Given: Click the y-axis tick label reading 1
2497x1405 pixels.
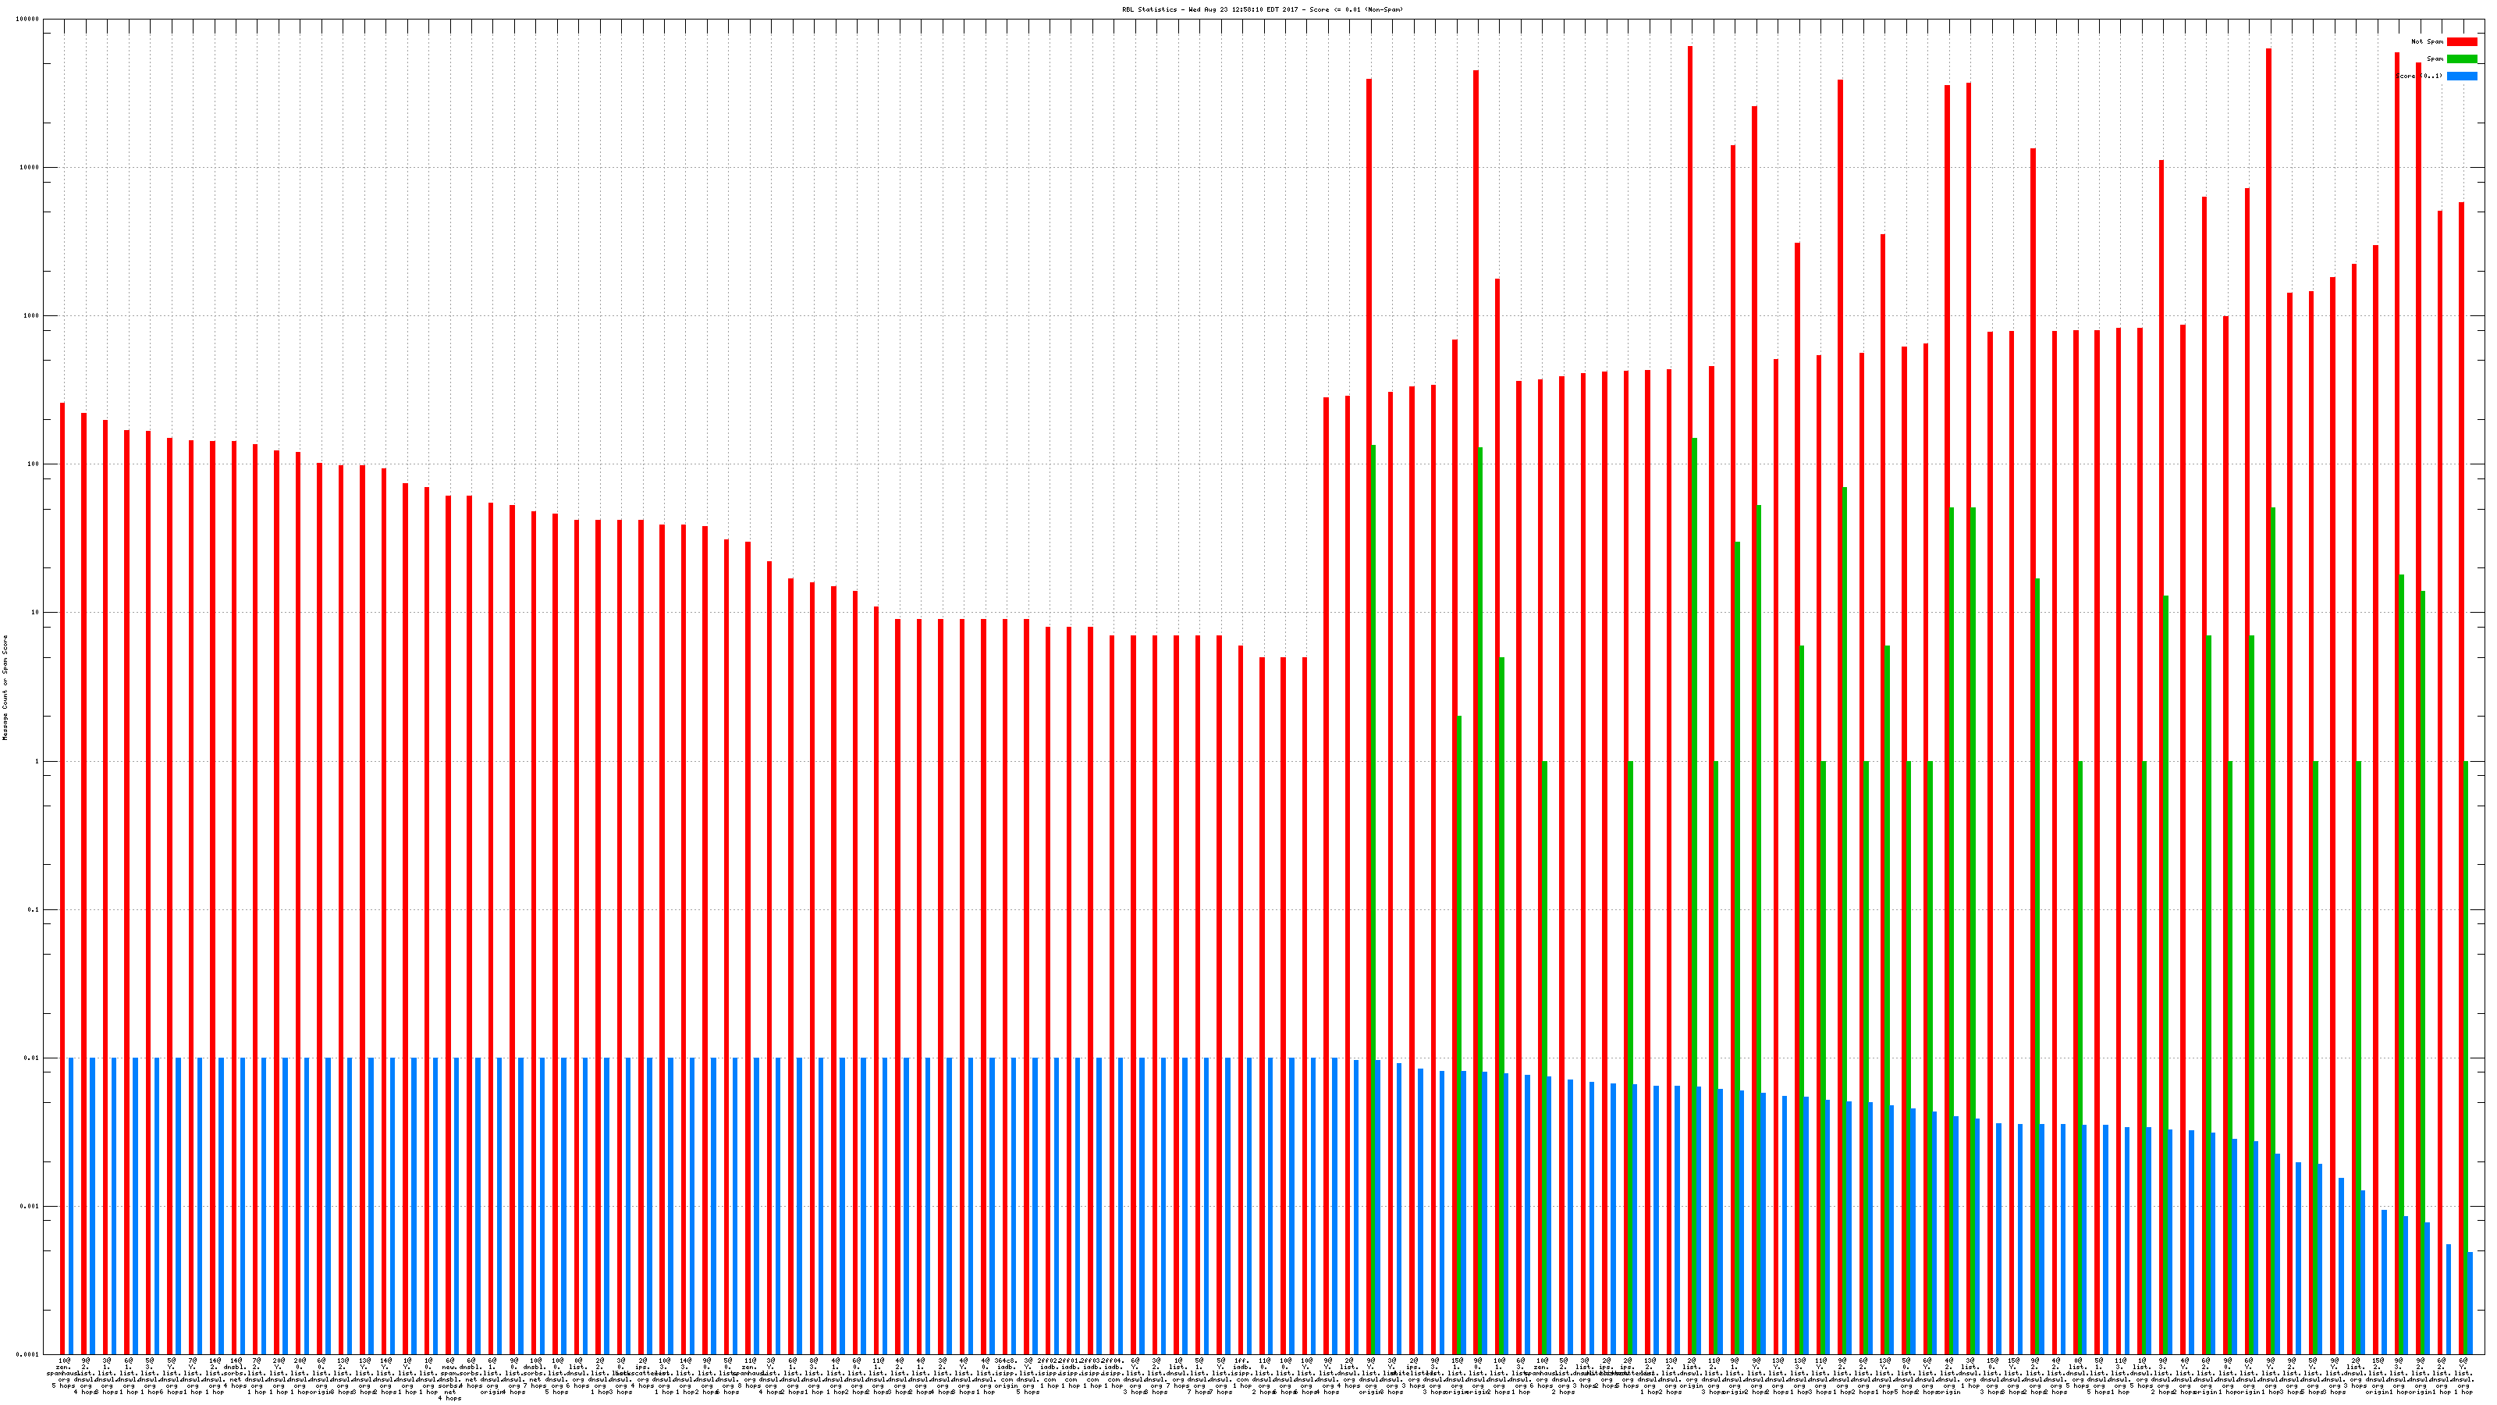Looking at the screenshot, I should point(37,761).
